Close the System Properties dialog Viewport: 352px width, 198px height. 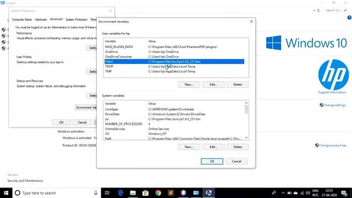(x=111, y=10)
